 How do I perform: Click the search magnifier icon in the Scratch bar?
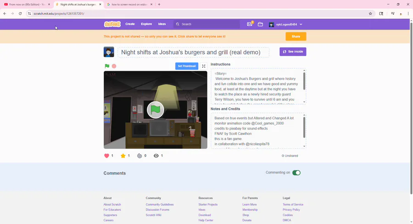click(x=178, y=24)
